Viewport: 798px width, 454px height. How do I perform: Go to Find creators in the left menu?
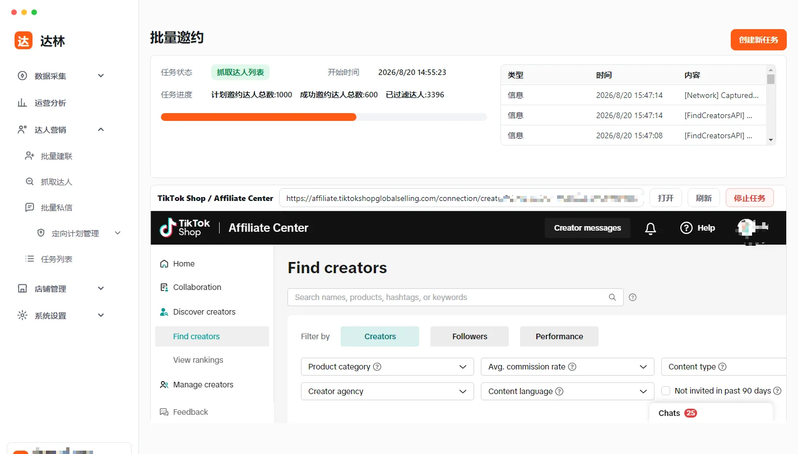212,336
